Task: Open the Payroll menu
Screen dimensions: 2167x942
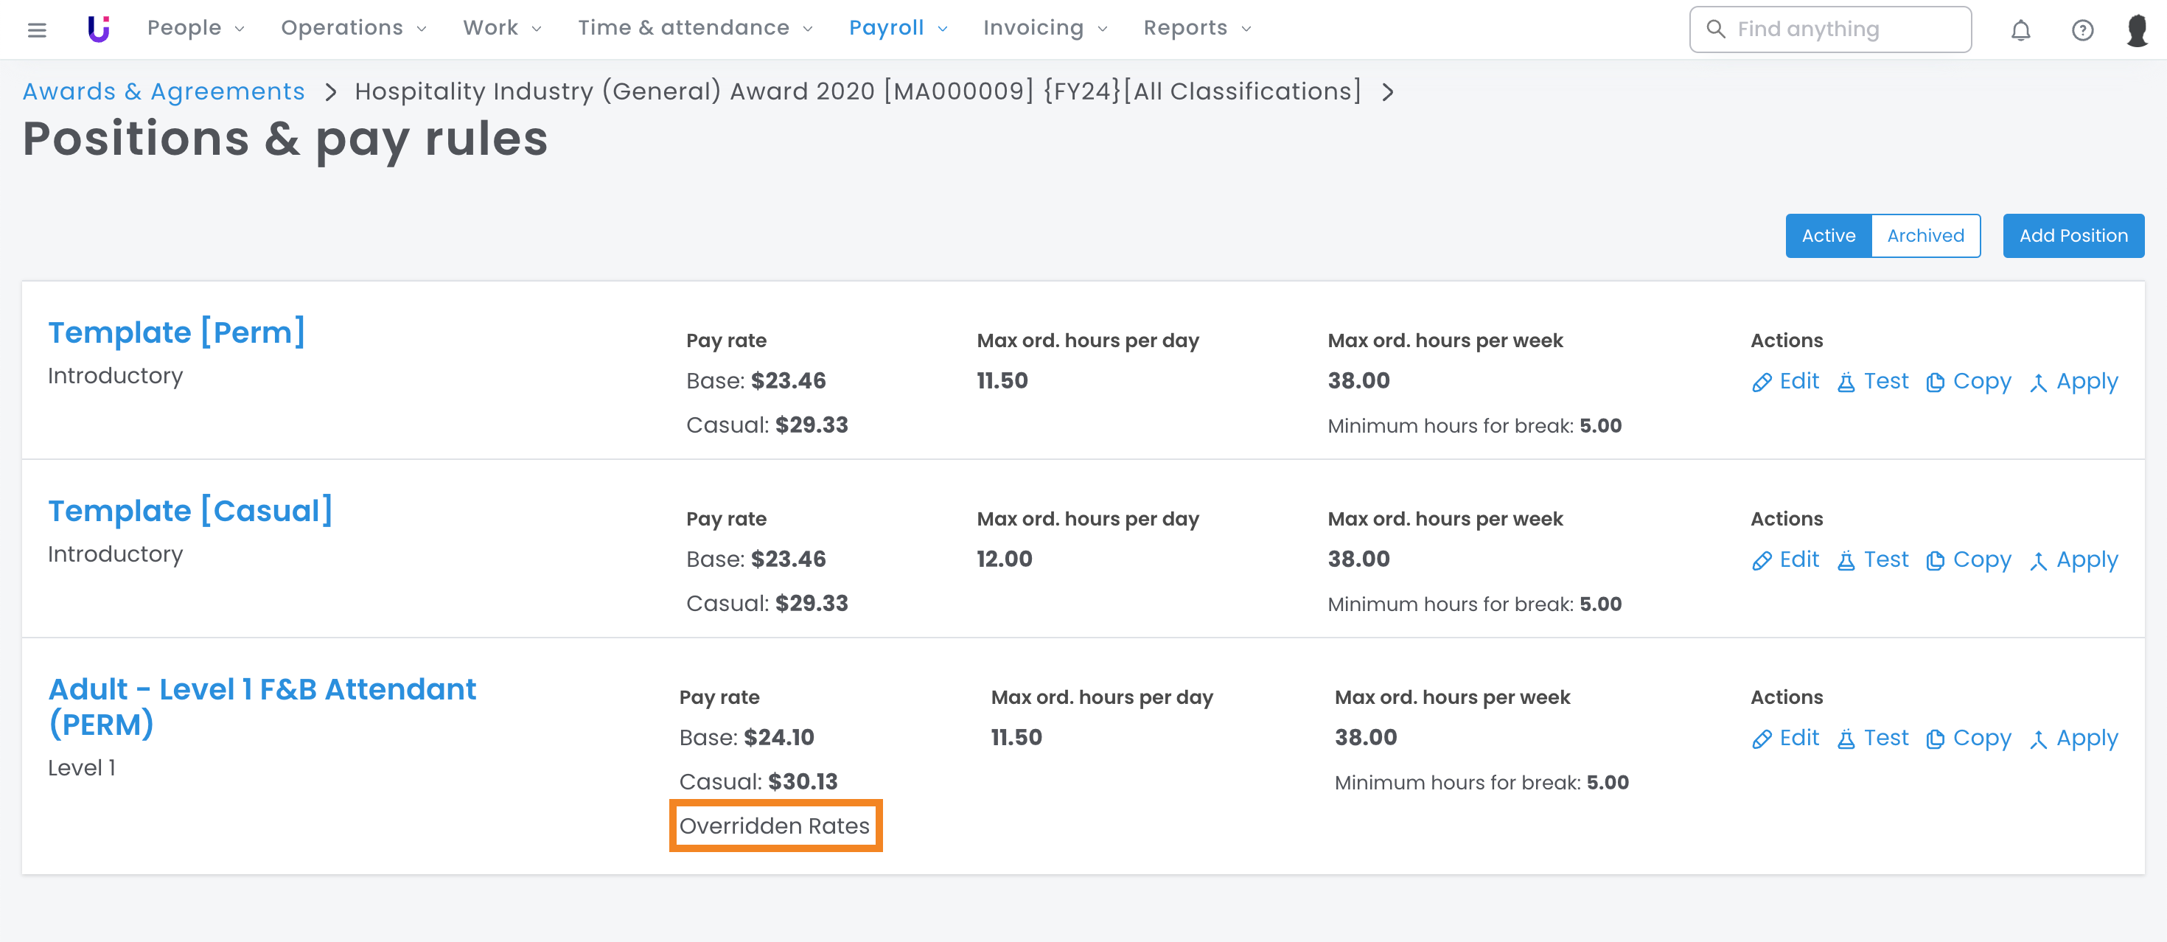Action: (898, 29)
